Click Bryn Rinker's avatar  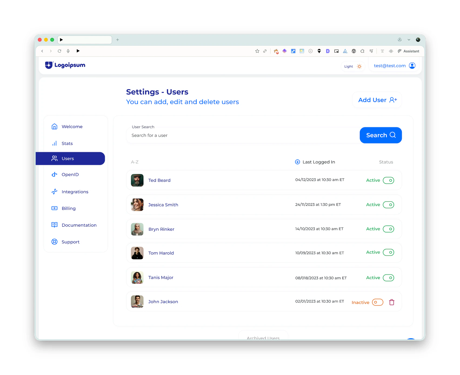tap(137, 229)
